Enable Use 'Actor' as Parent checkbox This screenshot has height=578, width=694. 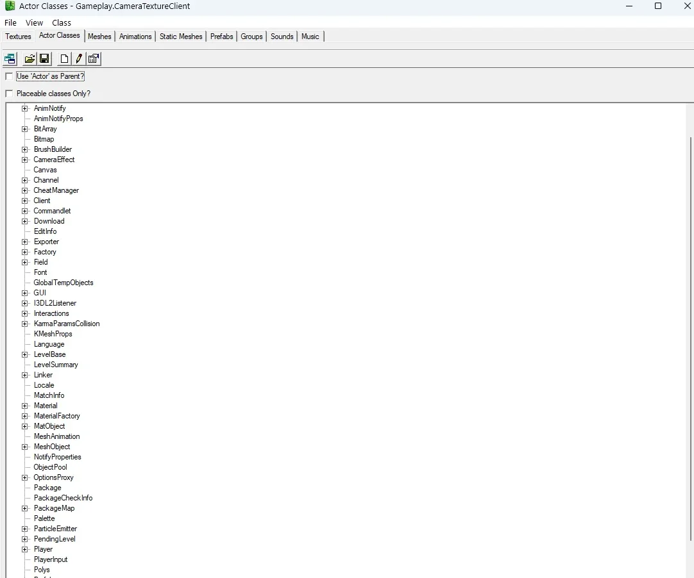9,76
